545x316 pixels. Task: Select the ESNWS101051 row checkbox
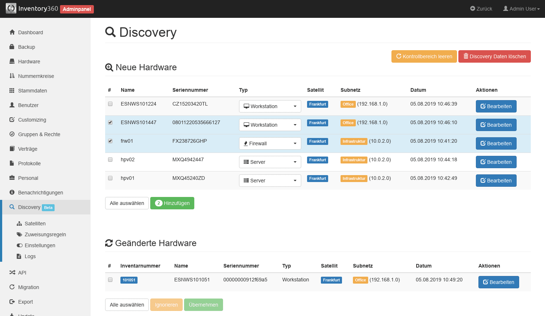click(x=110, y=280)
